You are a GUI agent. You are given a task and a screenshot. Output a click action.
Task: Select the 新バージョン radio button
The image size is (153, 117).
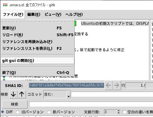[61, 112]
